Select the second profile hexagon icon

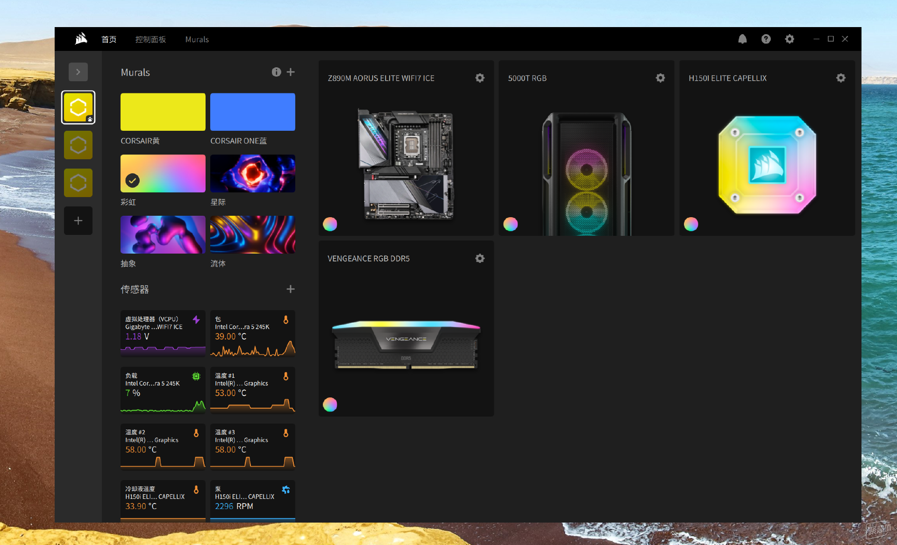click(x=78, y=145)
